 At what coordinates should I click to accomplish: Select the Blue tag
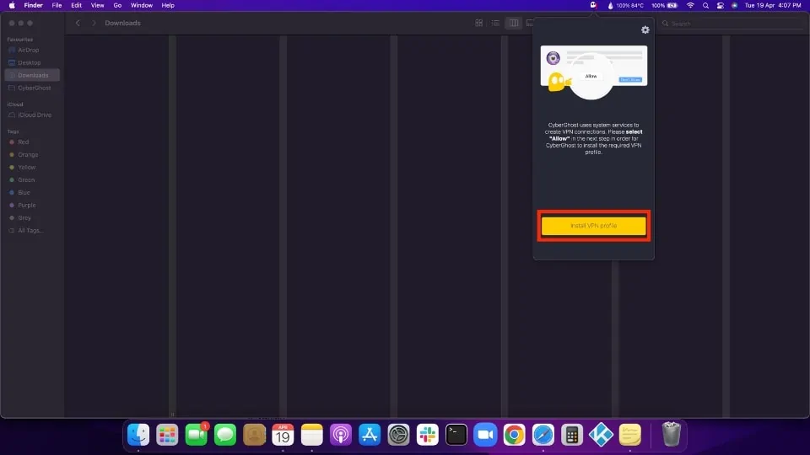point(32,192)
